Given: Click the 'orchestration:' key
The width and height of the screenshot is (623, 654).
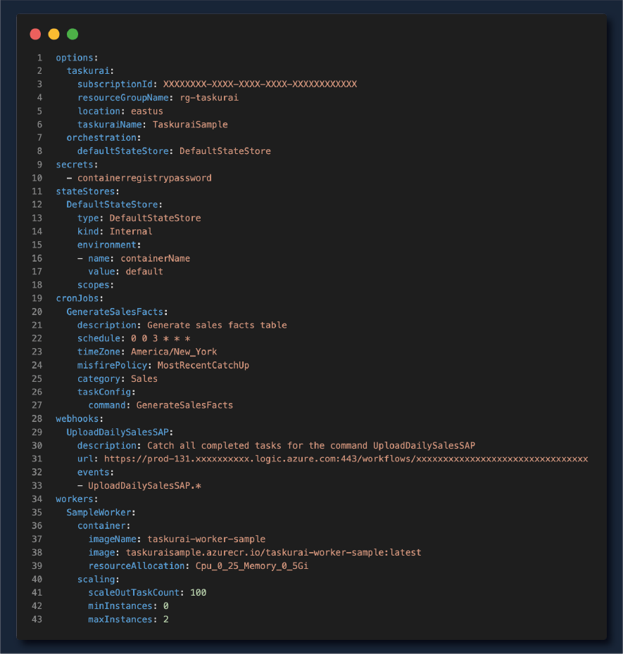Looking at the screenshot, I should coord(103,138).
